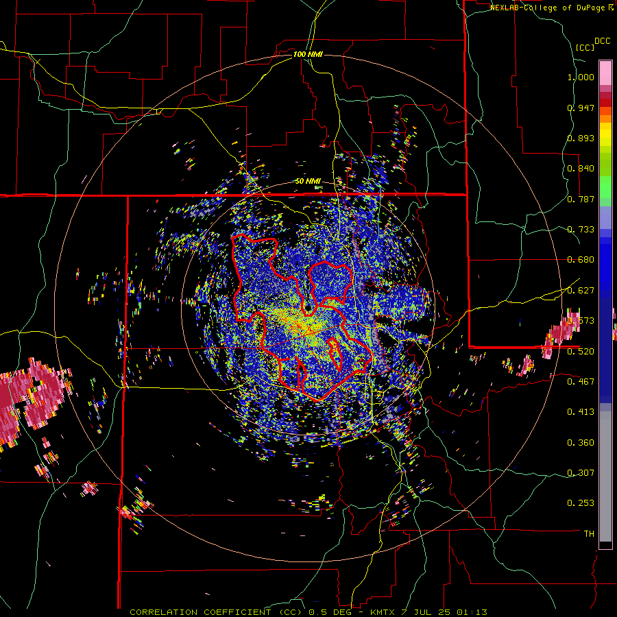
Task: Select the 0.413 legend value
Action: pyautogui.click(x=581, y=412)
